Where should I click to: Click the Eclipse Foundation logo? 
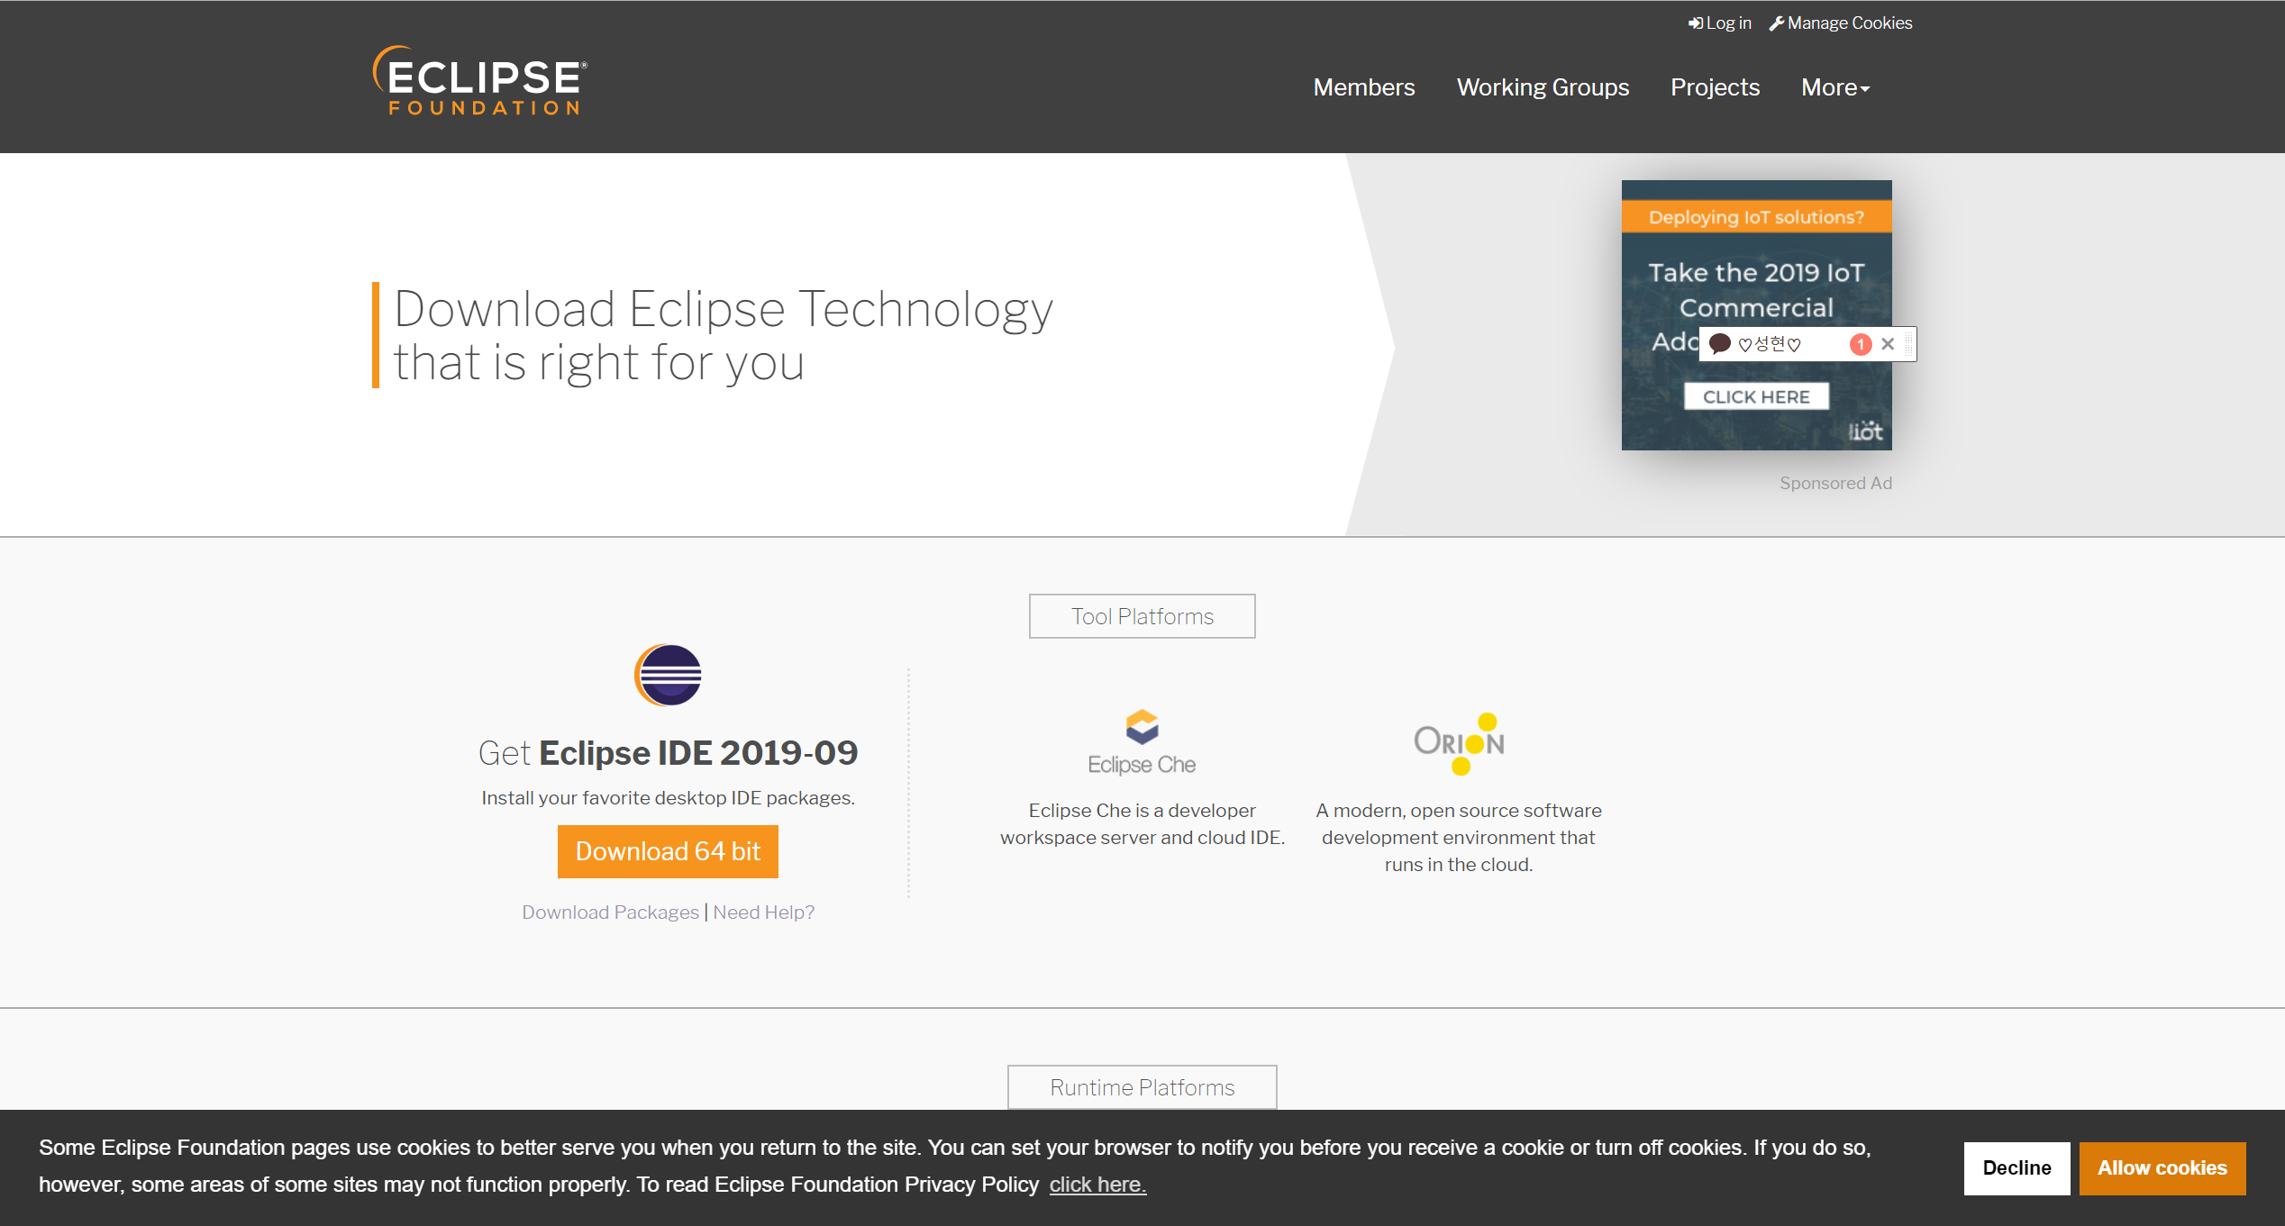tap(480, 81)
